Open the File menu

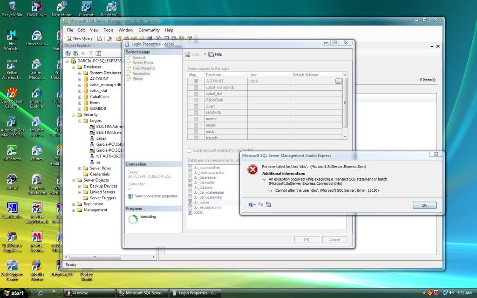pos(70,30)
